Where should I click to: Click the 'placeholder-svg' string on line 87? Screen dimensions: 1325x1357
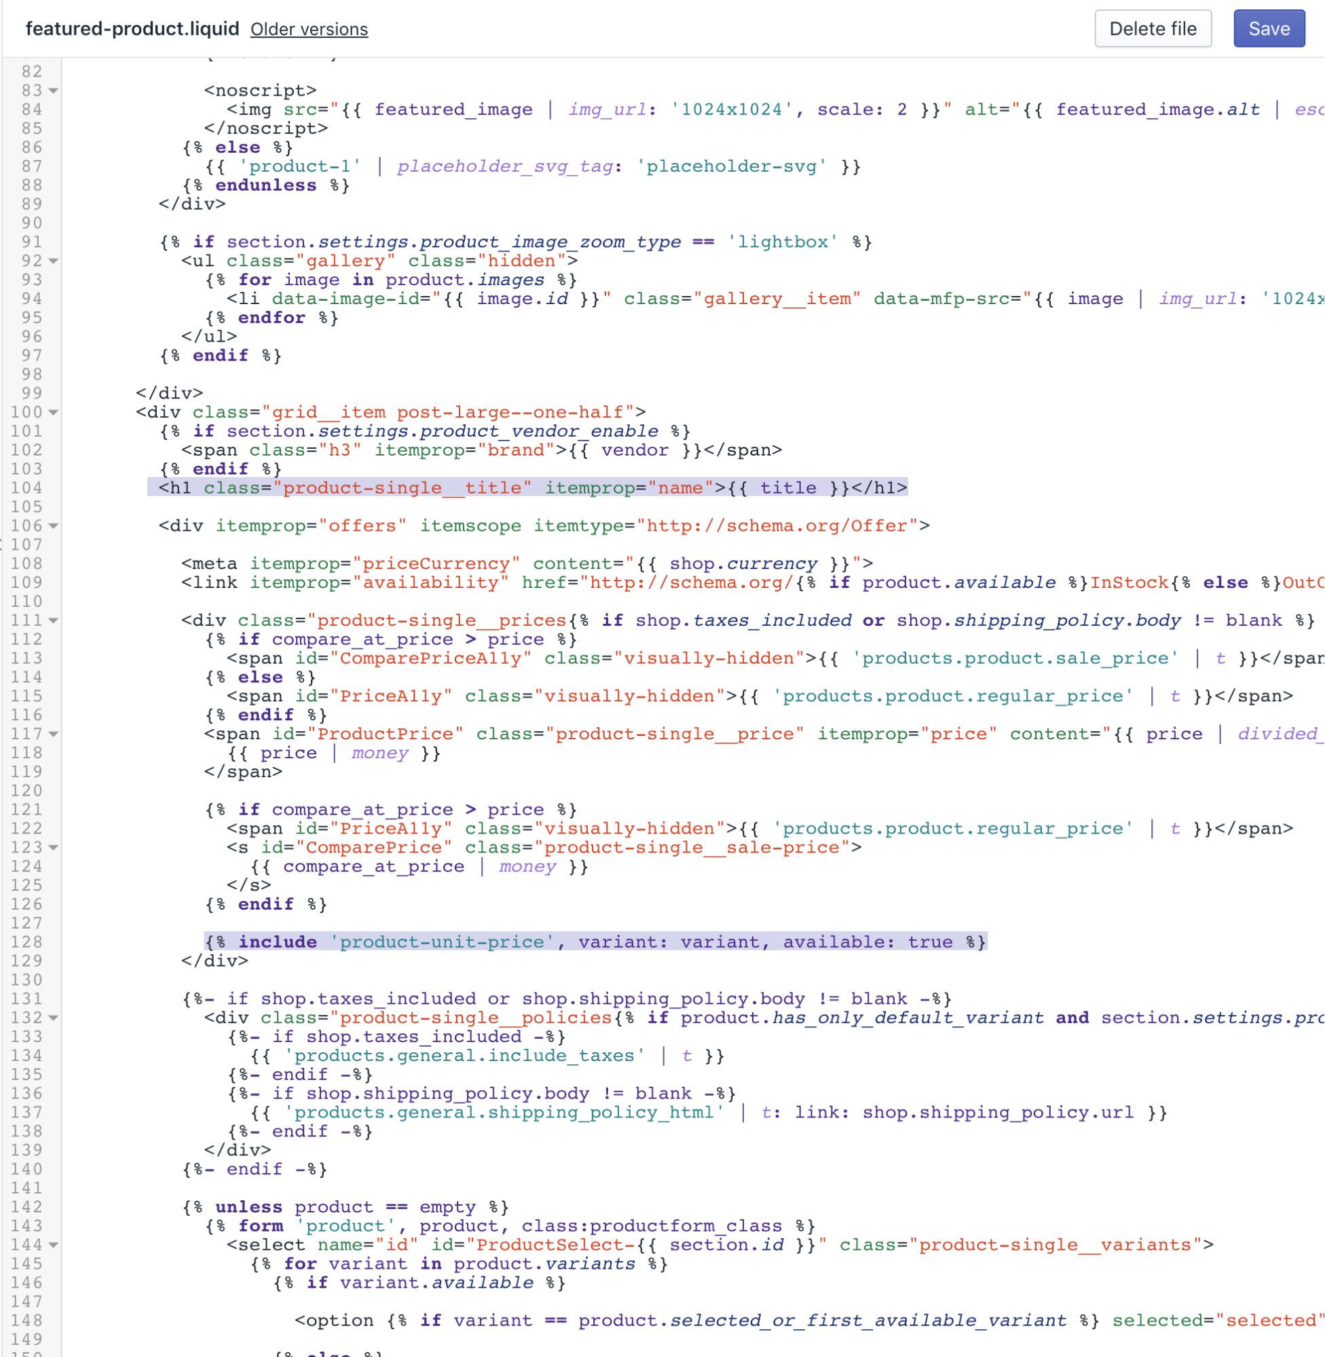[730, 166]
